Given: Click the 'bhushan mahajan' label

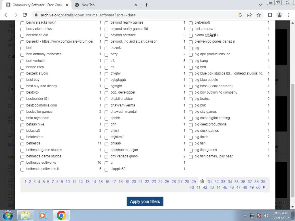Looking at the screenshot, I should tap(124, 150).
